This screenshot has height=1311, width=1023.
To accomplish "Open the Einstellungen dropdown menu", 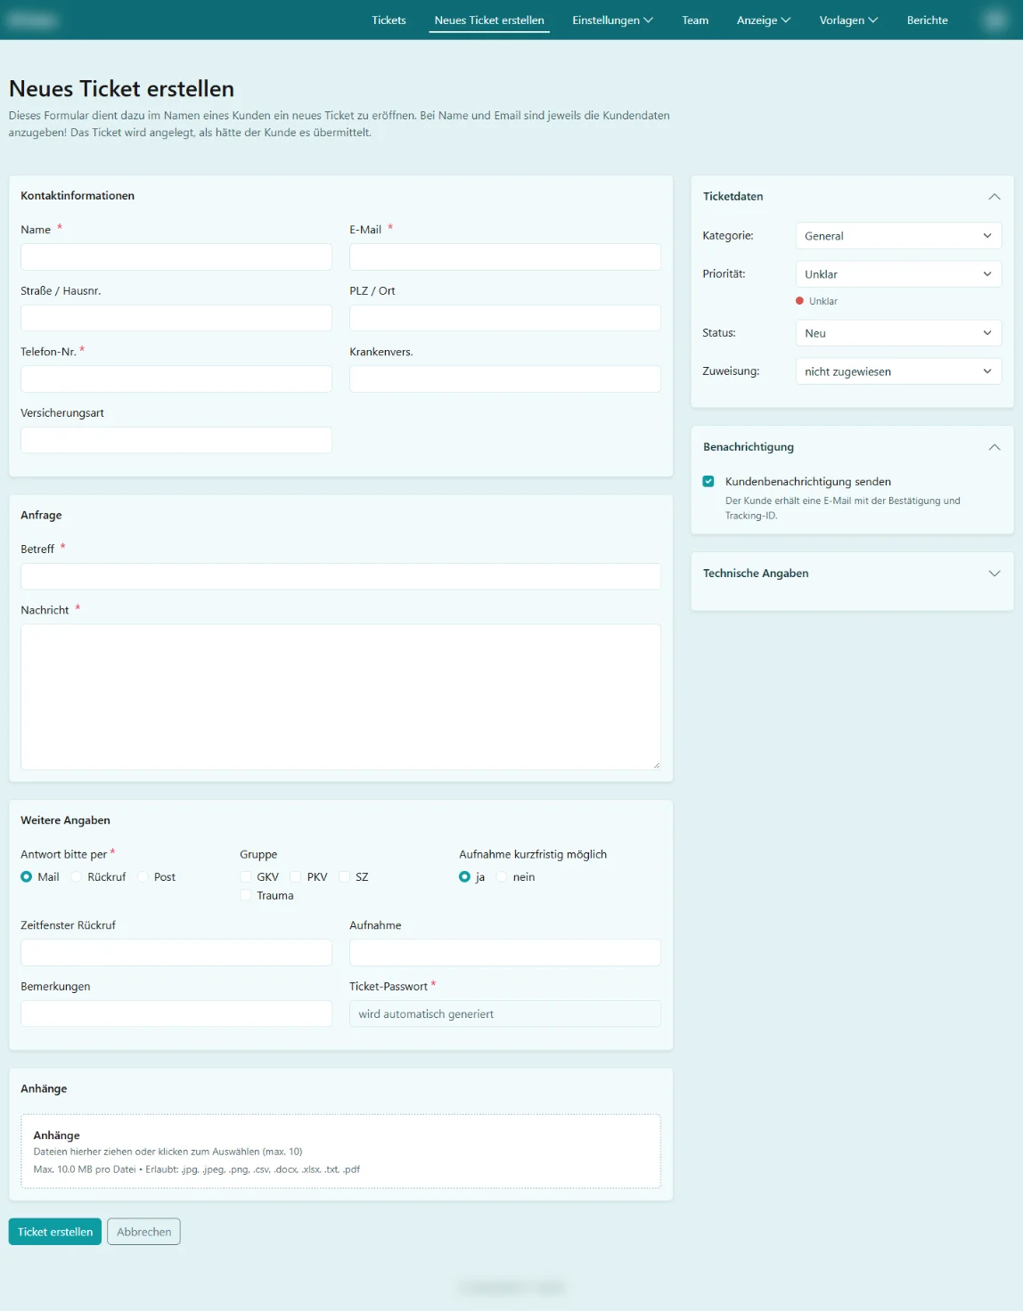I will pyautogui.click(x=612, y=20).
